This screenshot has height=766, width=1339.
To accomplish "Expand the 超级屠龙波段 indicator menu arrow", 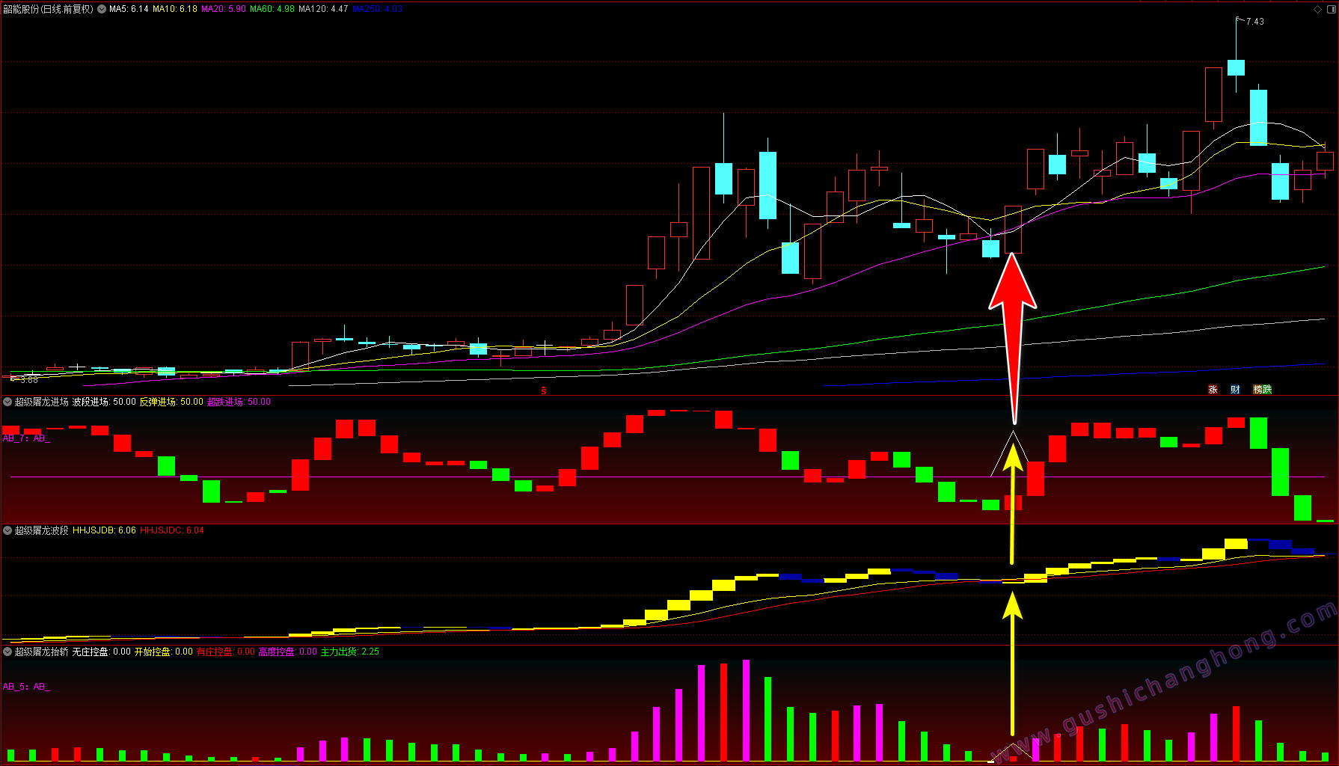I will pyautogui.click(x=7, y=530).
